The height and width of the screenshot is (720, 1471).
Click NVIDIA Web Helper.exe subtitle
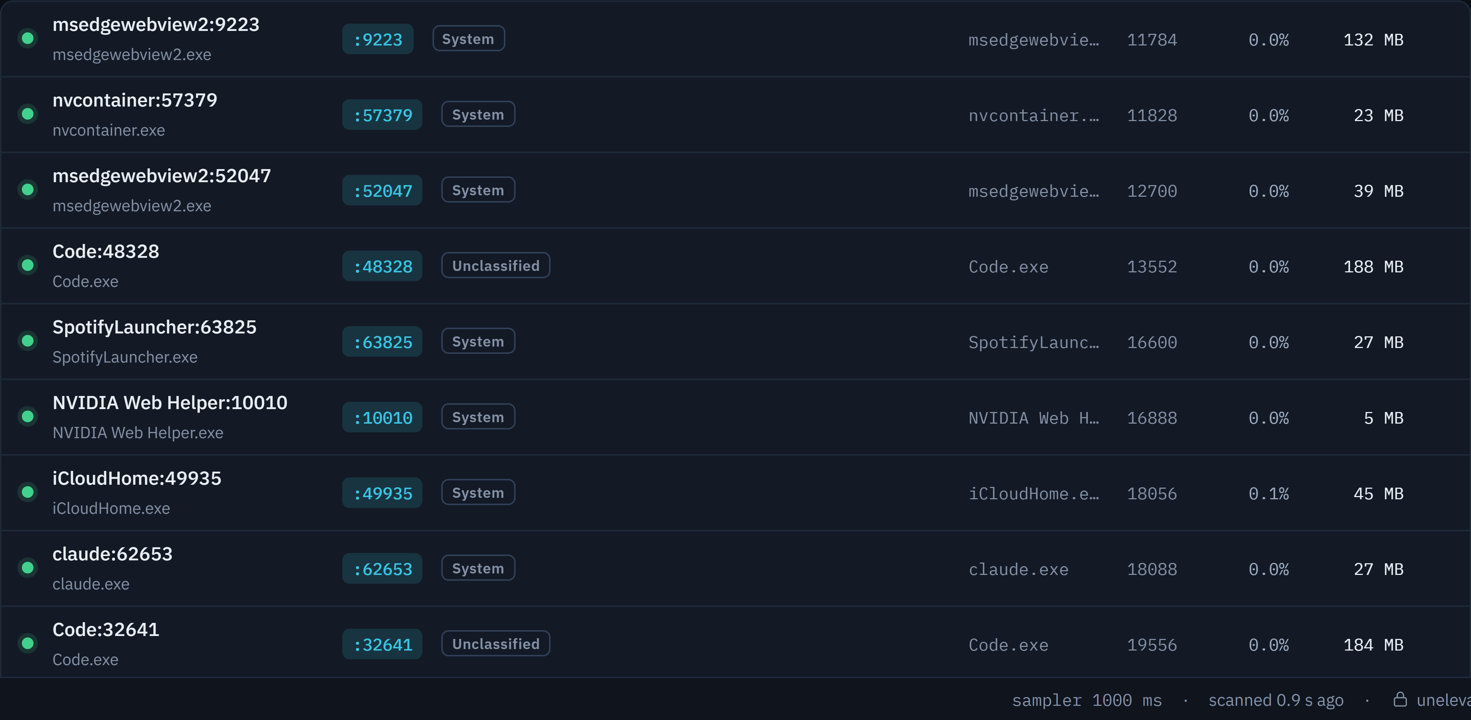(138, 433)
